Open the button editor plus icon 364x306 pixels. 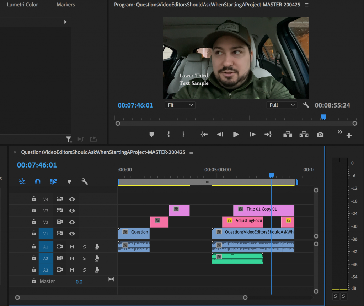[x=349, y=135]
